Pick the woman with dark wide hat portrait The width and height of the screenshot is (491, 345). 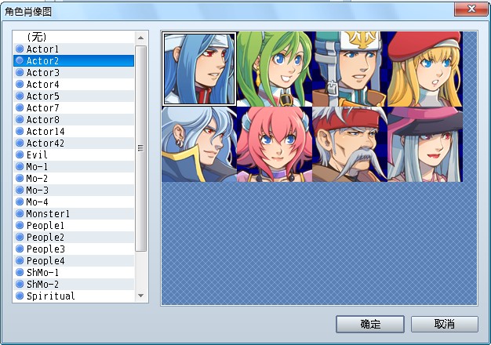425,144
